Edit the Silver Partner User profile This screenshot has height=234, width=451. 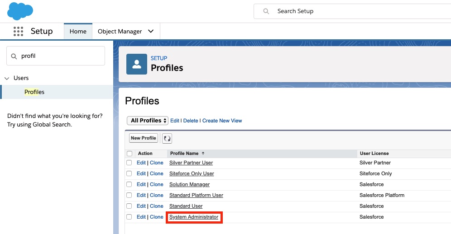(x=141, y=163)
